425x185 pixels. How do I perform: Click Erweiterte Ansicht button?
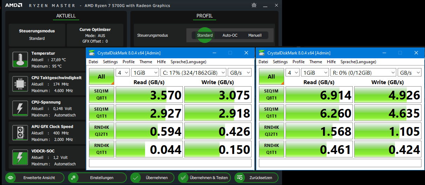(x=35, y=178)
